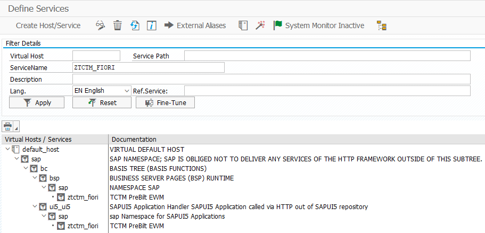Click System Monitor Inactive flag button

[x=318, y=25]
